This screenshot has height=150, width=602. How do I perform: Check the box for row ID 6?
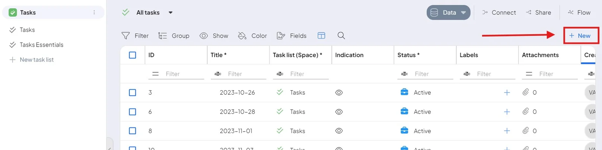132,112
